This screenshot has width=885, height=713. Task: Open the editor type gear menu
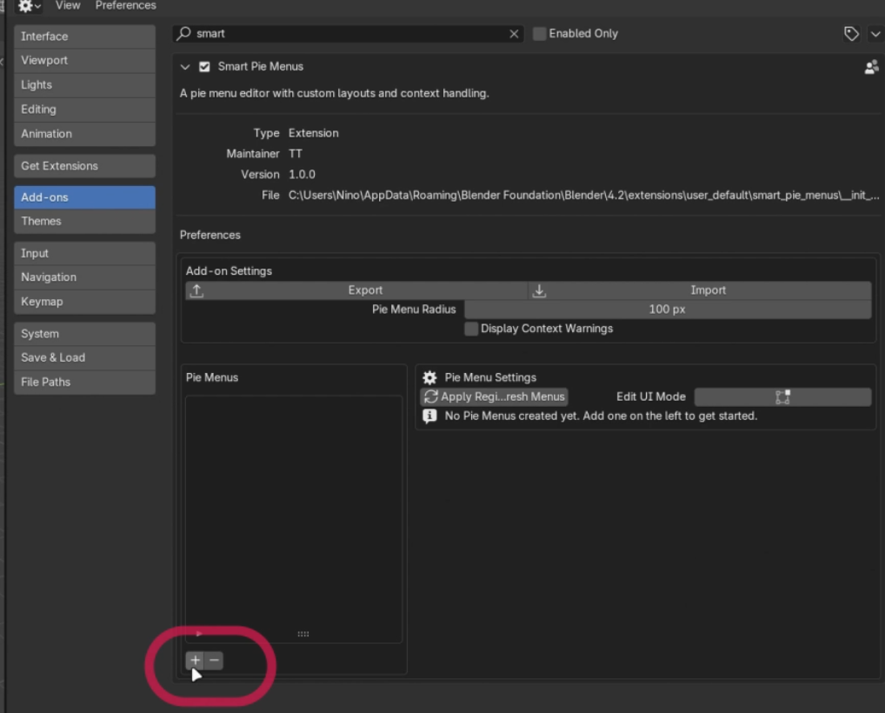pyautogui.click(x=29, y=5)
